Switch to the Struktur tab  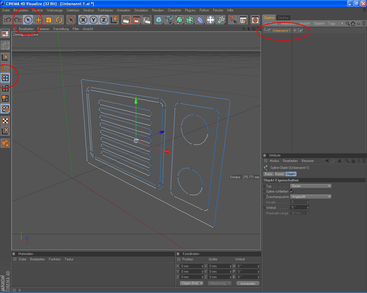tap(283, 18)
